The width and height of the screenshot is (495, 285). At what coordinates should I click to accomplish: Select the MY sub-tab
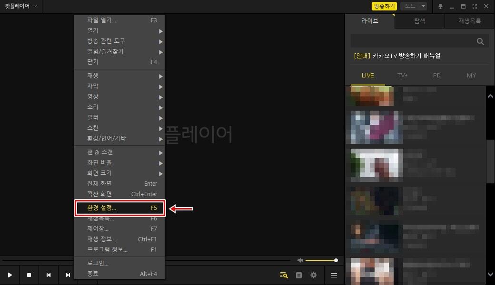(x=471, y=76)
